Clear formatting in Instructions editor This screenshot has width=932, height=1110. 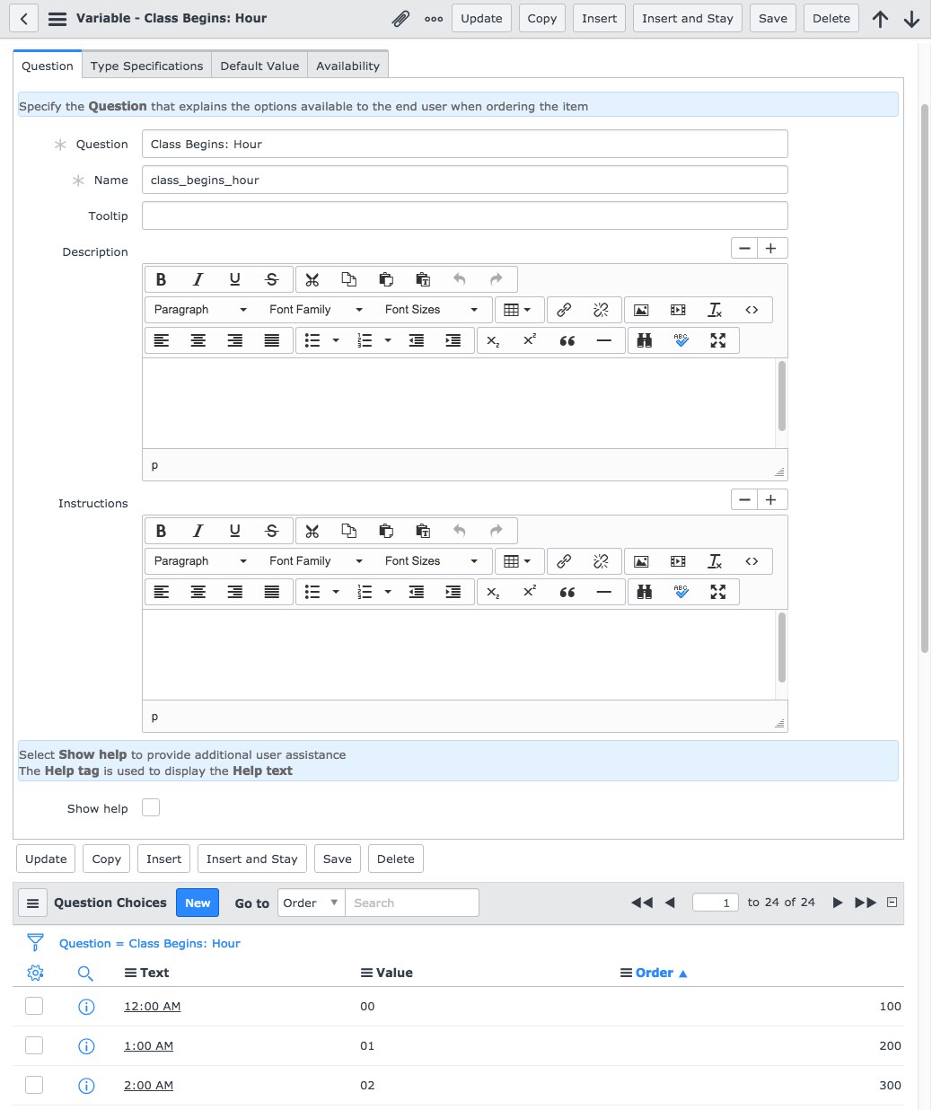715,561
